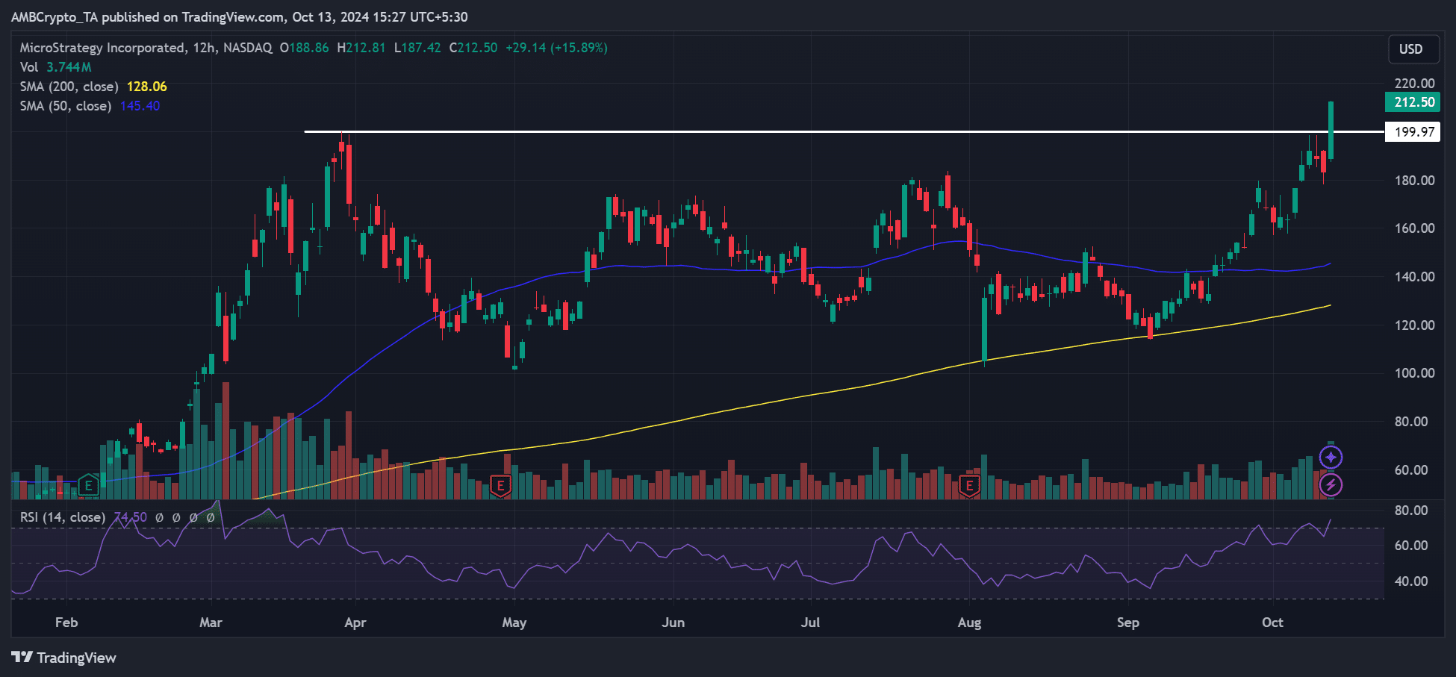Image resolution: width=1456 pixels, height=677 pixels.
Task: Click the L187.42 low value
Action: click(417, 48)
